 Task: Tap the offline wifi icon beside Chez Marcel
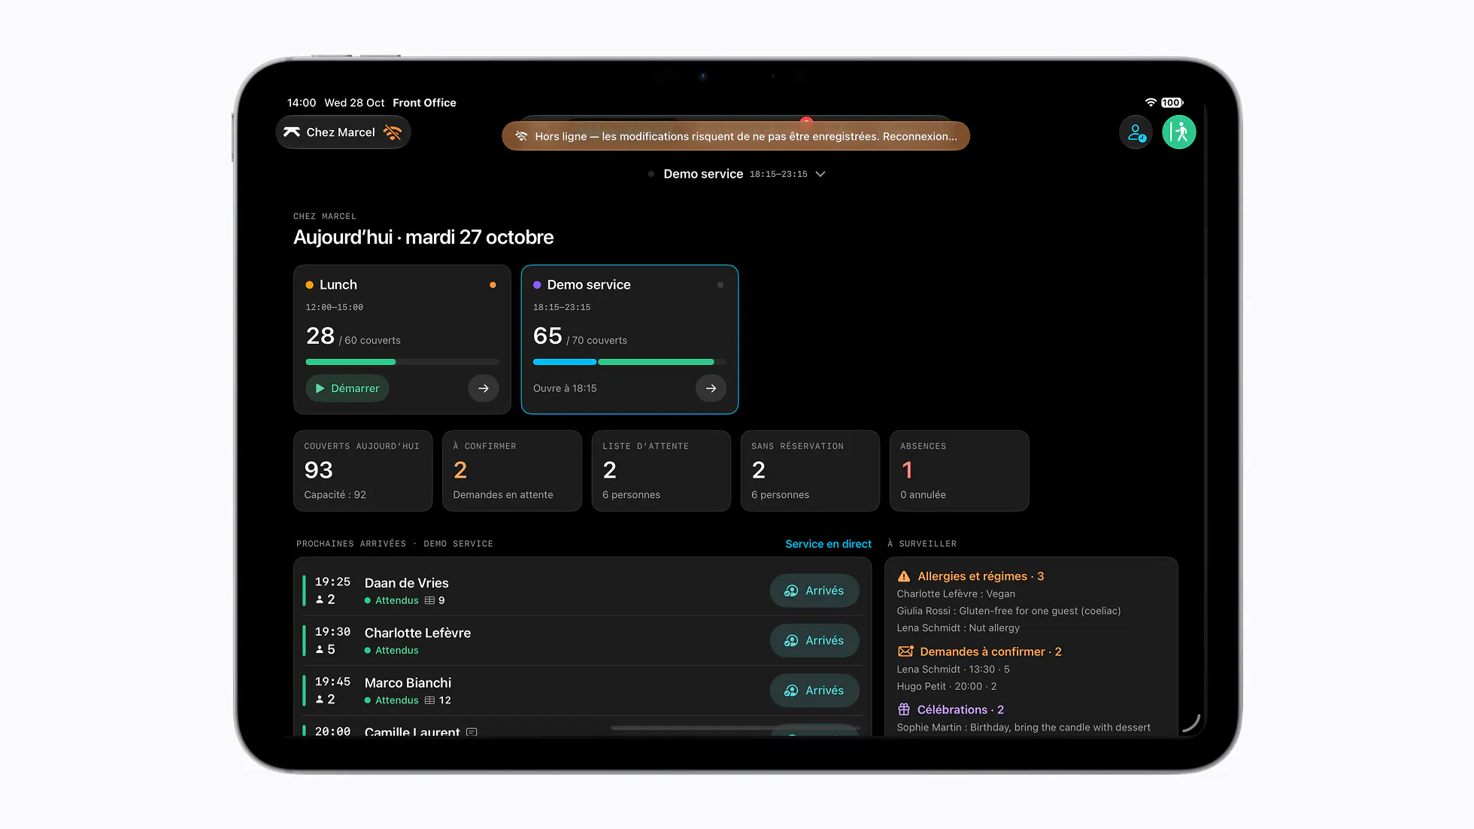click(x=393, y=132)
